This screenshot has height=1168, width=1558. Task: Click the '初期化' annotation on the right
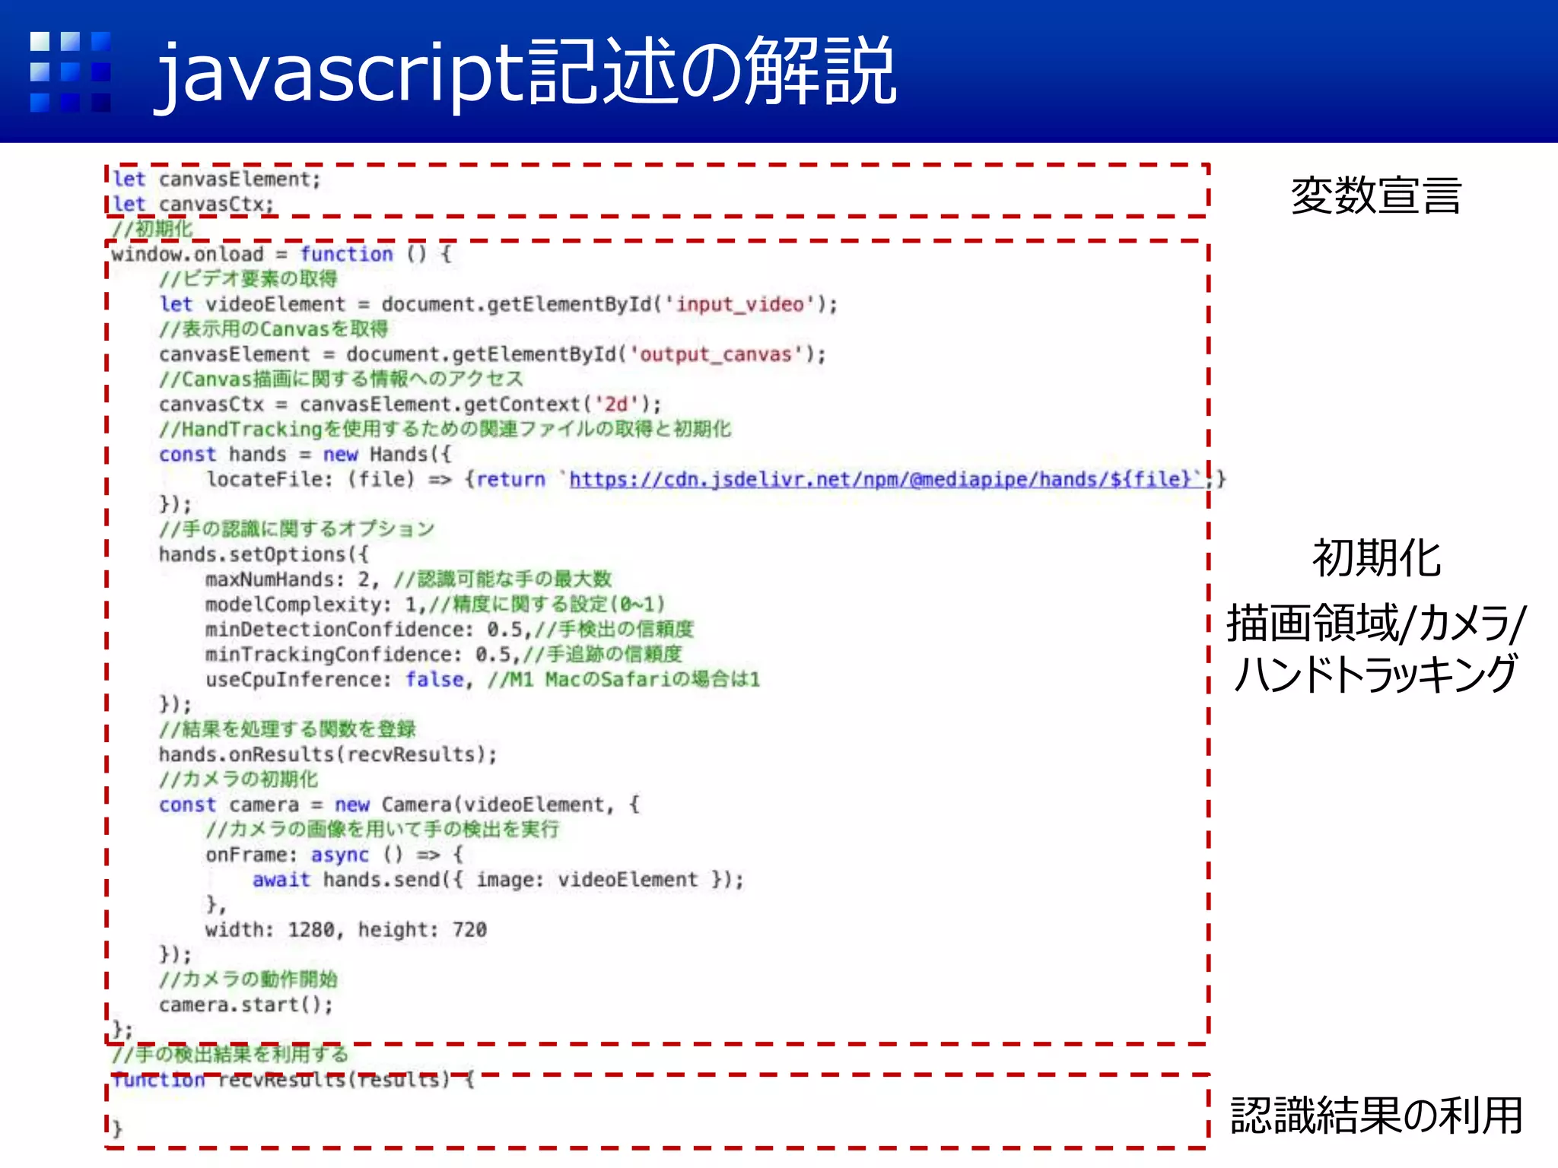(x=1375, y=558)
